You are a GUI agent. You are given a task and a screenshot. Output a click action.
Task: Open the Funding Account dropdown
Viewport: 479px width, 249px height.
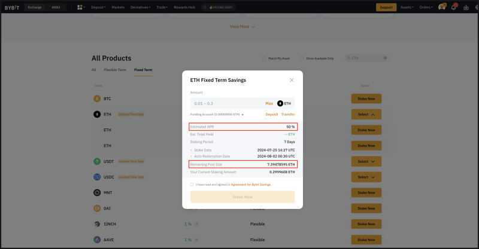pos(217,115)
